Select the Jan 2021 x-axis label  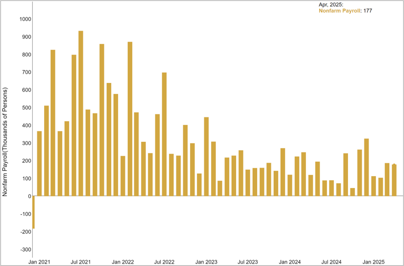(39, 262)
